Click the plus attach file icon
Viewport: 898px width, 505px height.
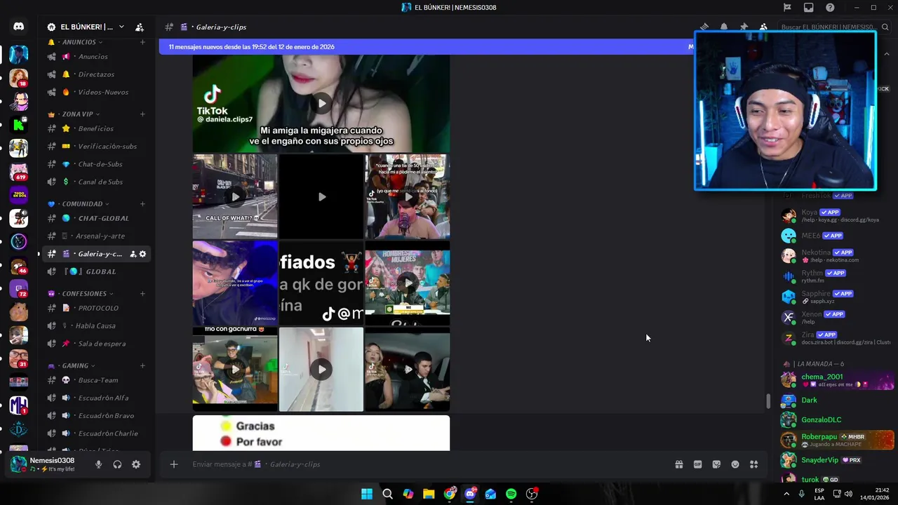174,464
